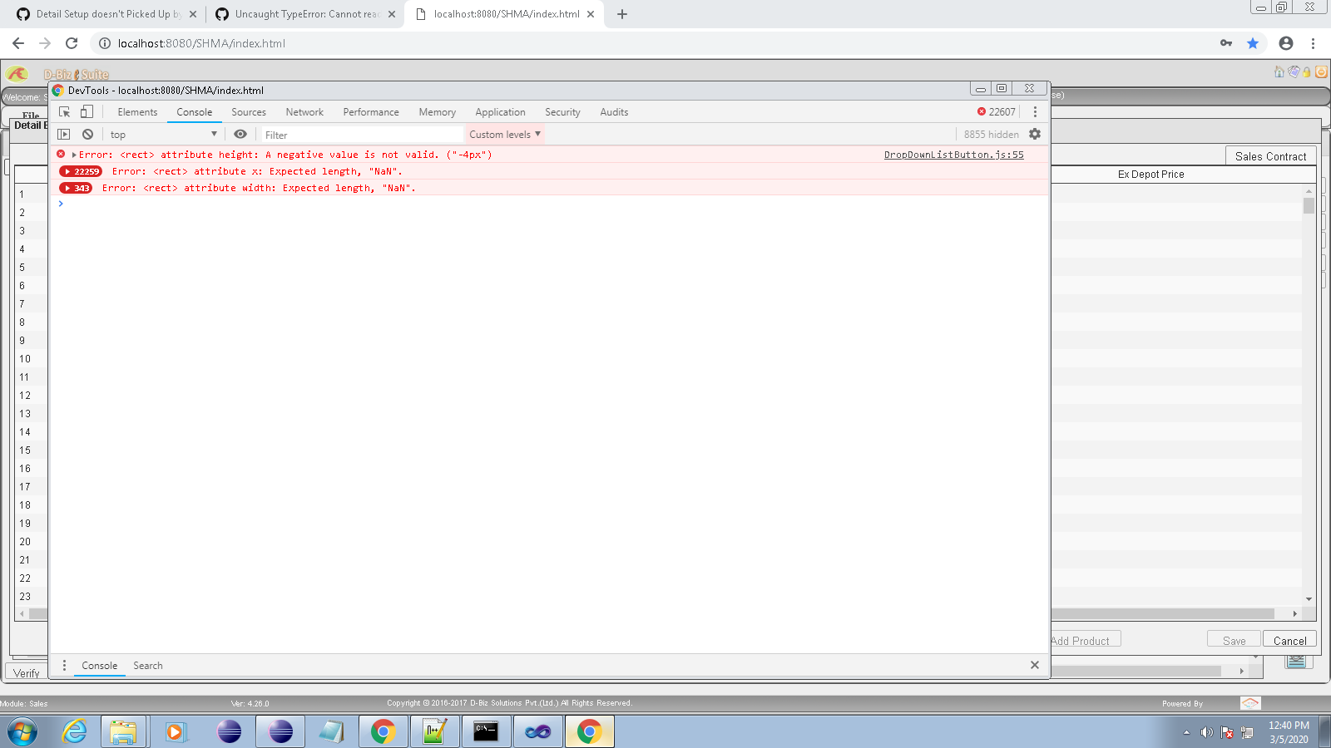Image resolution: width=1331 pixels, height=748 pixels.
Task: Click the home icon in D-Biz Suite
Action: click(x=1278, y=72)
